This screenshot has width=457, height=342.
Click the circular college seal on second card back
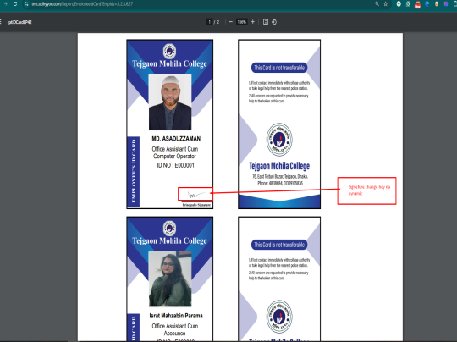[x=279, y=317]
